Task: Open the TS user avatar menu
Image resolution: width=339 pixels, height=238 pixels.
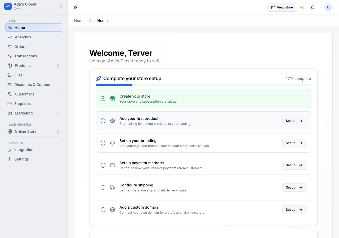Action: (x=328, y=7)
